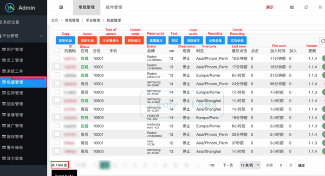Check the row with samsung SM-A546B
The height and width of the screenshot is (176, 325).
coord(57,151)
